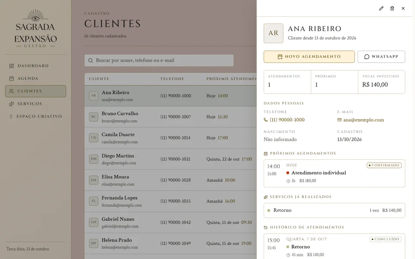The width and height of the screenshot is (415, 259).
Task: Click phone (11) 90000-1021 in Diego's row
Action: pyautogui.click(x=176, y=159)
